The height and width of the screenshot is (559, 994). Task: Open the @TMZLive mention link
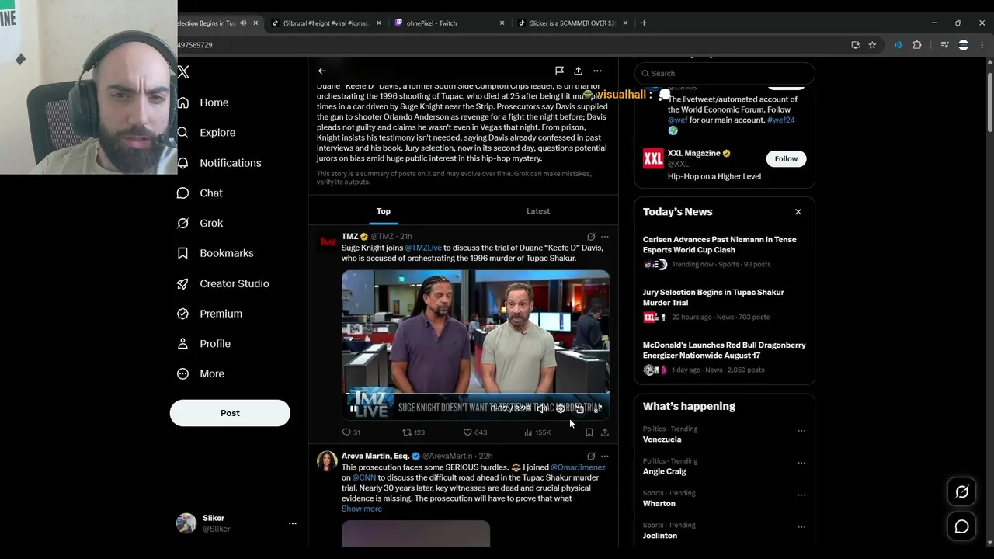(x=423, y=248)
